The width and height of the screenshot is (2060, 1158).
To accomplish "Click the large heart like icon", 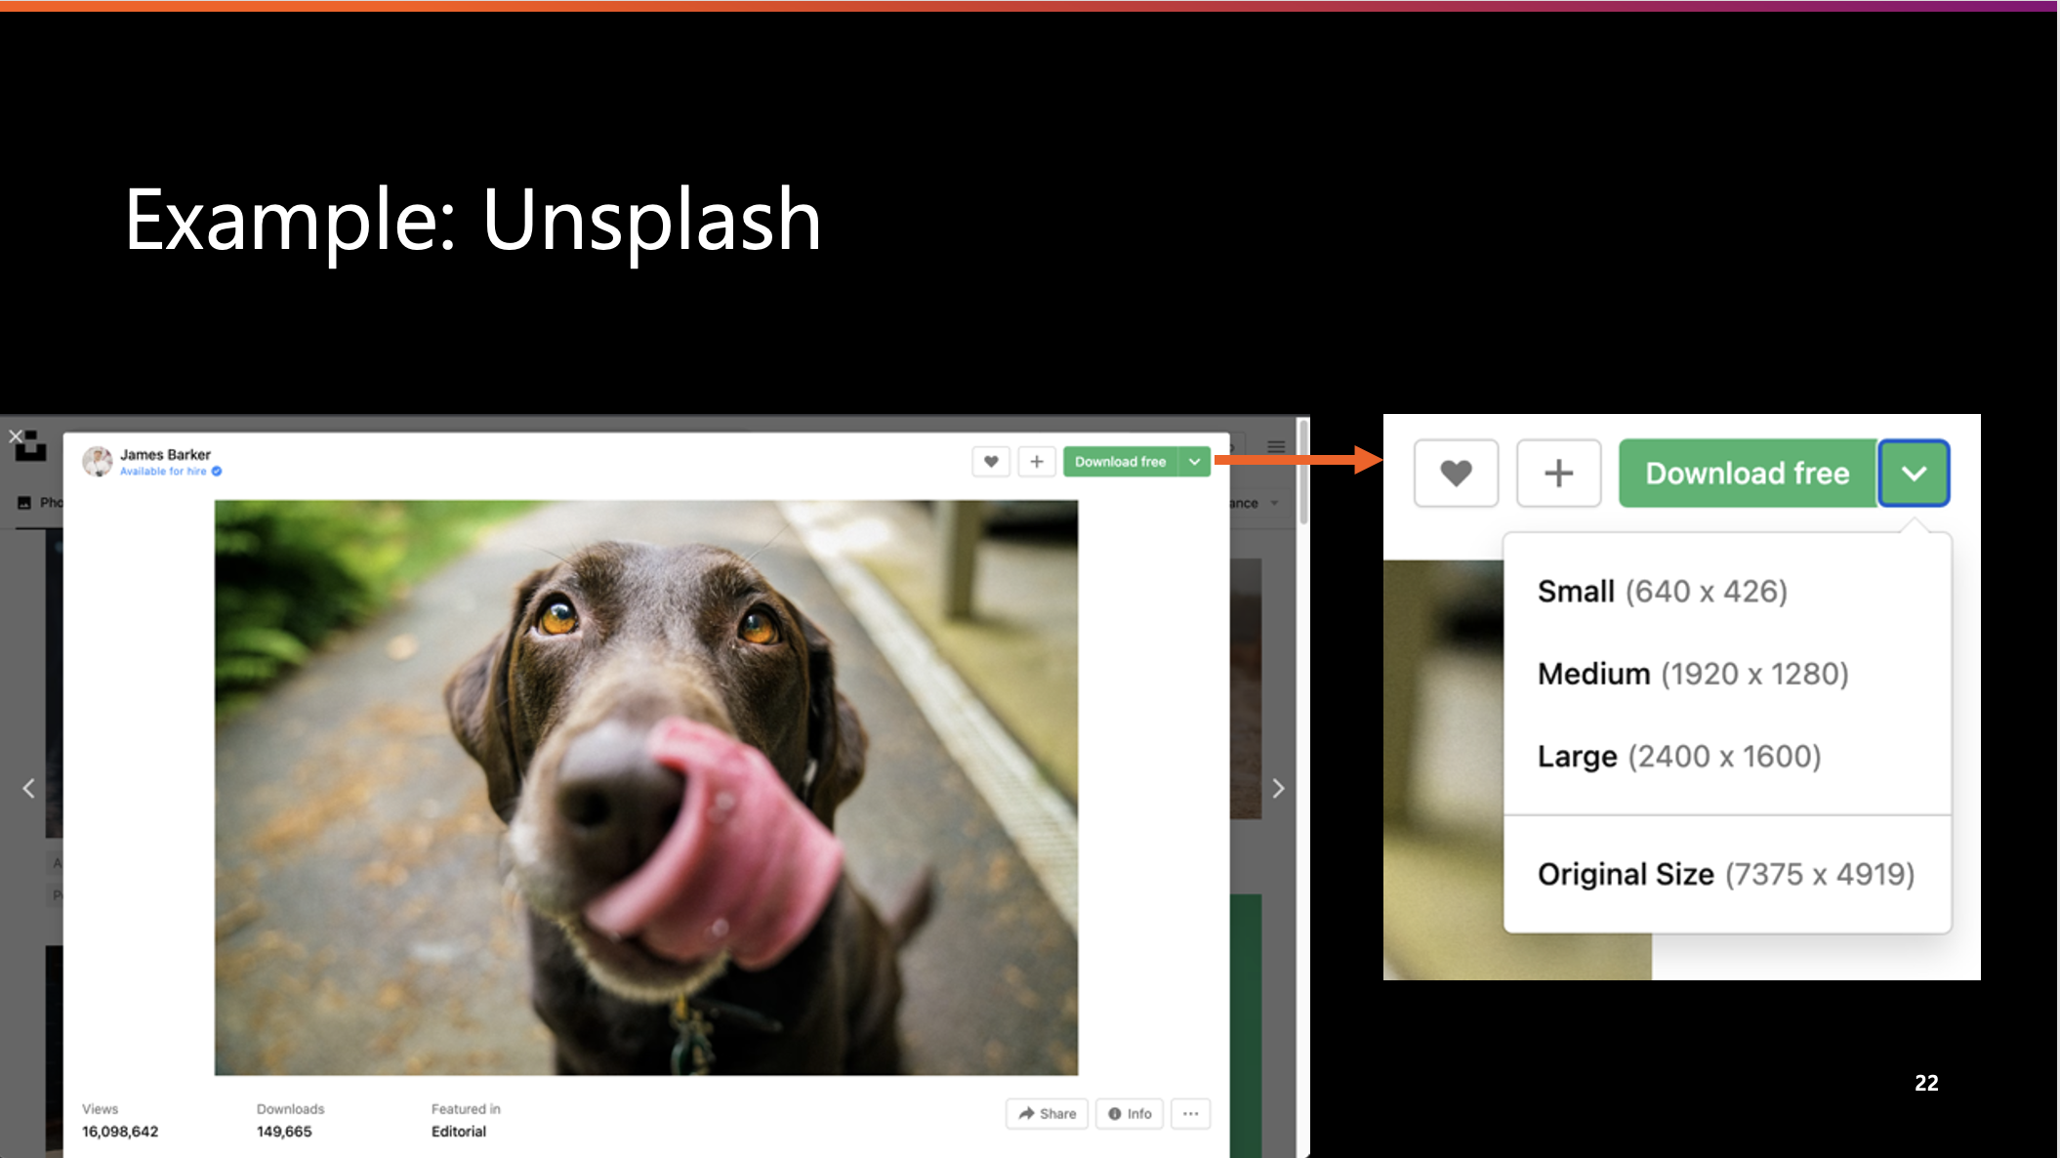I will tap(1456, 474).
